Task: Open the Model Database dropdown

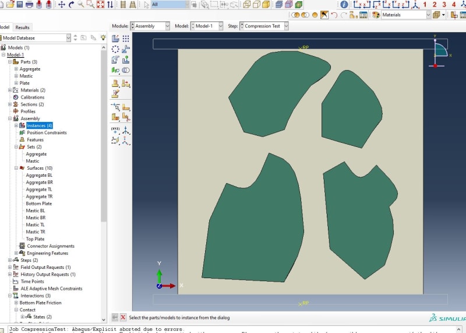Action: coord(35,38)
